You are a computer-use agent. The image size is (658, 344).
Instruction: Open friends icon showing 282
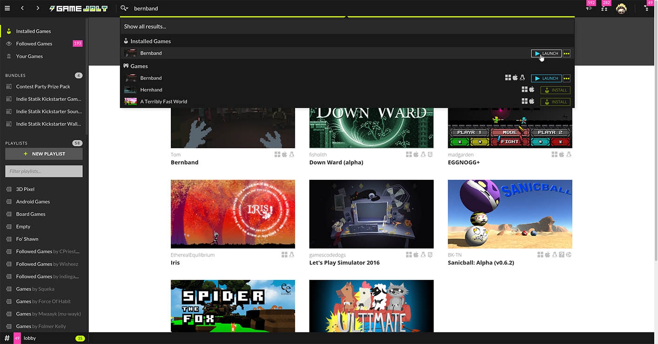pyautogui.click(x=604, y=8)
